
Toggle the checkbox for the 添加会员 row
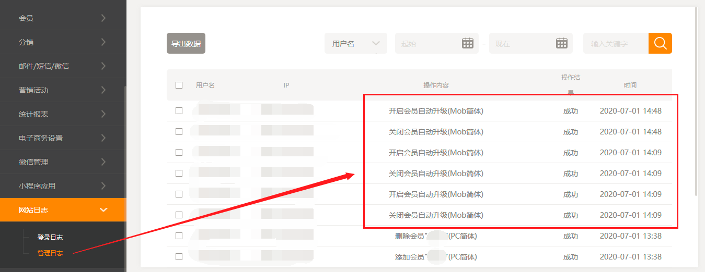tap(179, 256)
